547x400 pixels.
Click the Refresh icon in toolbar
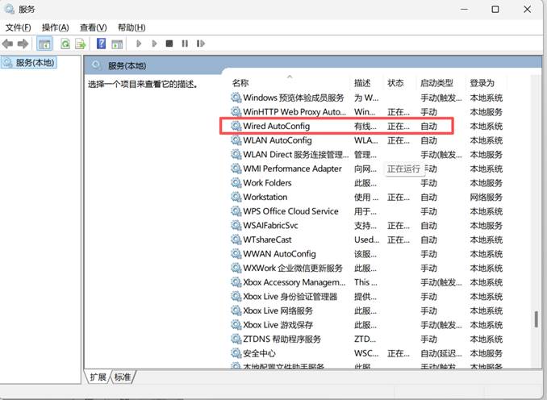(x=64, y=44)
